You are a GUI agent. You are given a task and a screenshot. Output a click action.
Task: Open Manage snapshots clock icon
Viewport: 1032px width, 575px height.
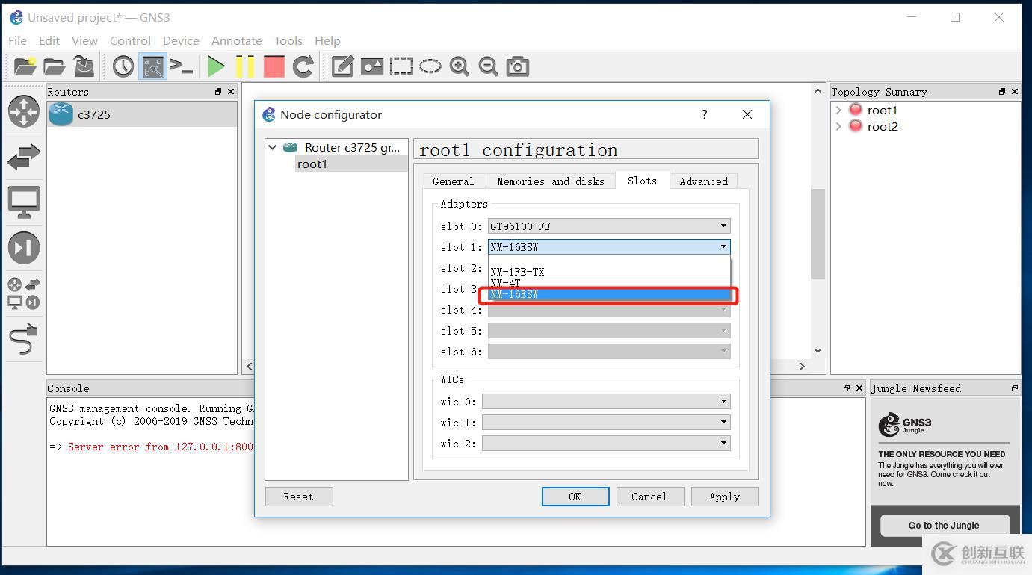coord(123,66)
